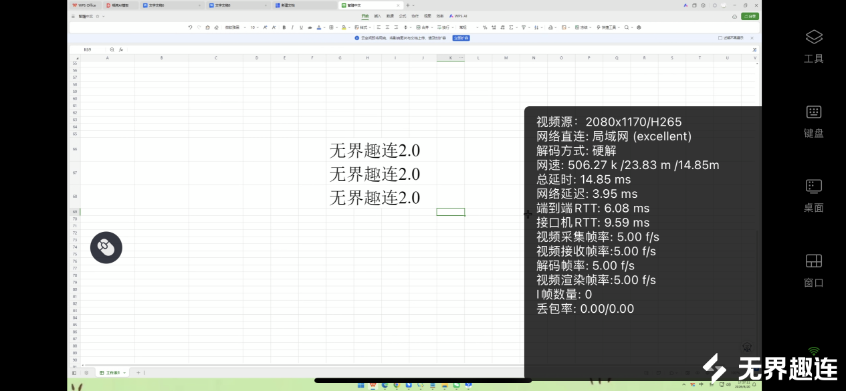Image resolution: width=846 pixels, height=391 pixels.
Task: Apply font color A icon
Action: coord(319,27)
